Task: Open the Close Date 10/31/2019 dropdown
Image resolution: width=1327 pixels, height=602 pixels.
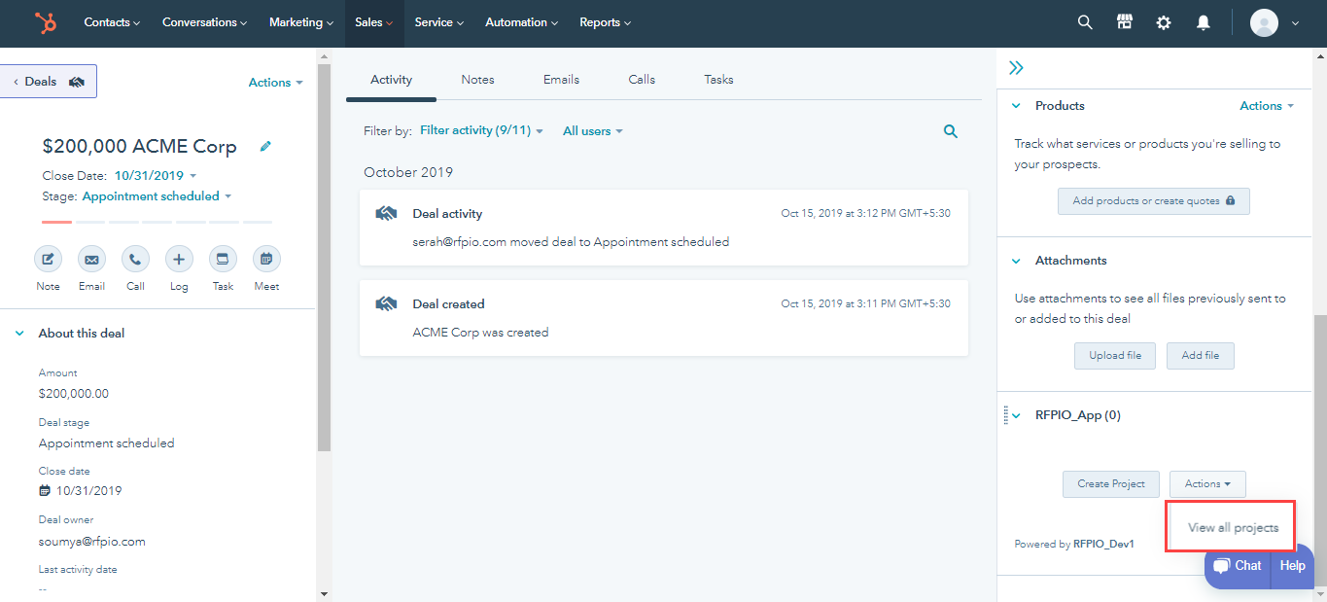Action: [156, 176]
